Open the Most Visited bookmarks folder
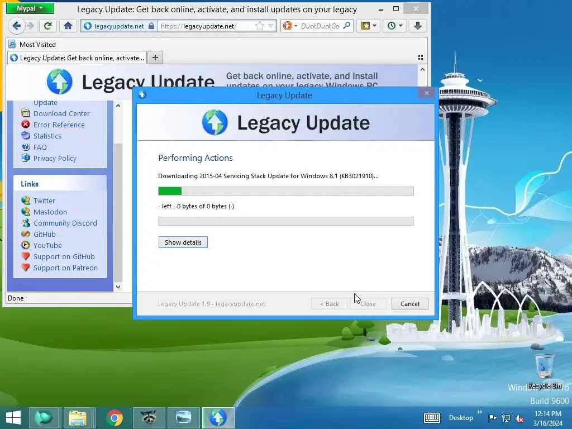 [x=32, y=45]
